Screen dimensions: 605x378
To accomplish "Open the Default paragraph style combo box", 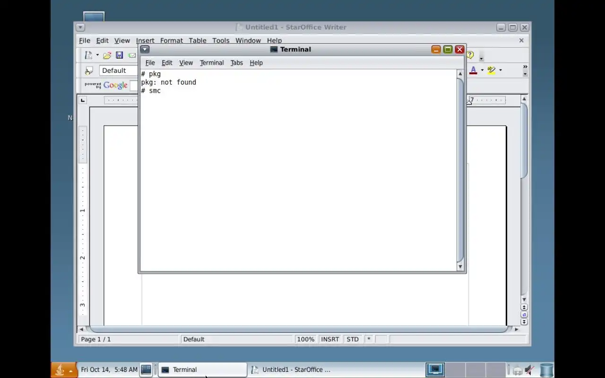I will (118, 70).
